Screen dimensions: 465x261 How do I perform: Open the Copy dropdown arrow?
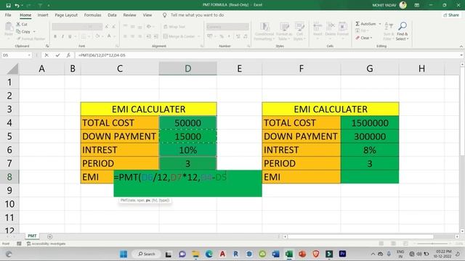click(x=34, y=31)
